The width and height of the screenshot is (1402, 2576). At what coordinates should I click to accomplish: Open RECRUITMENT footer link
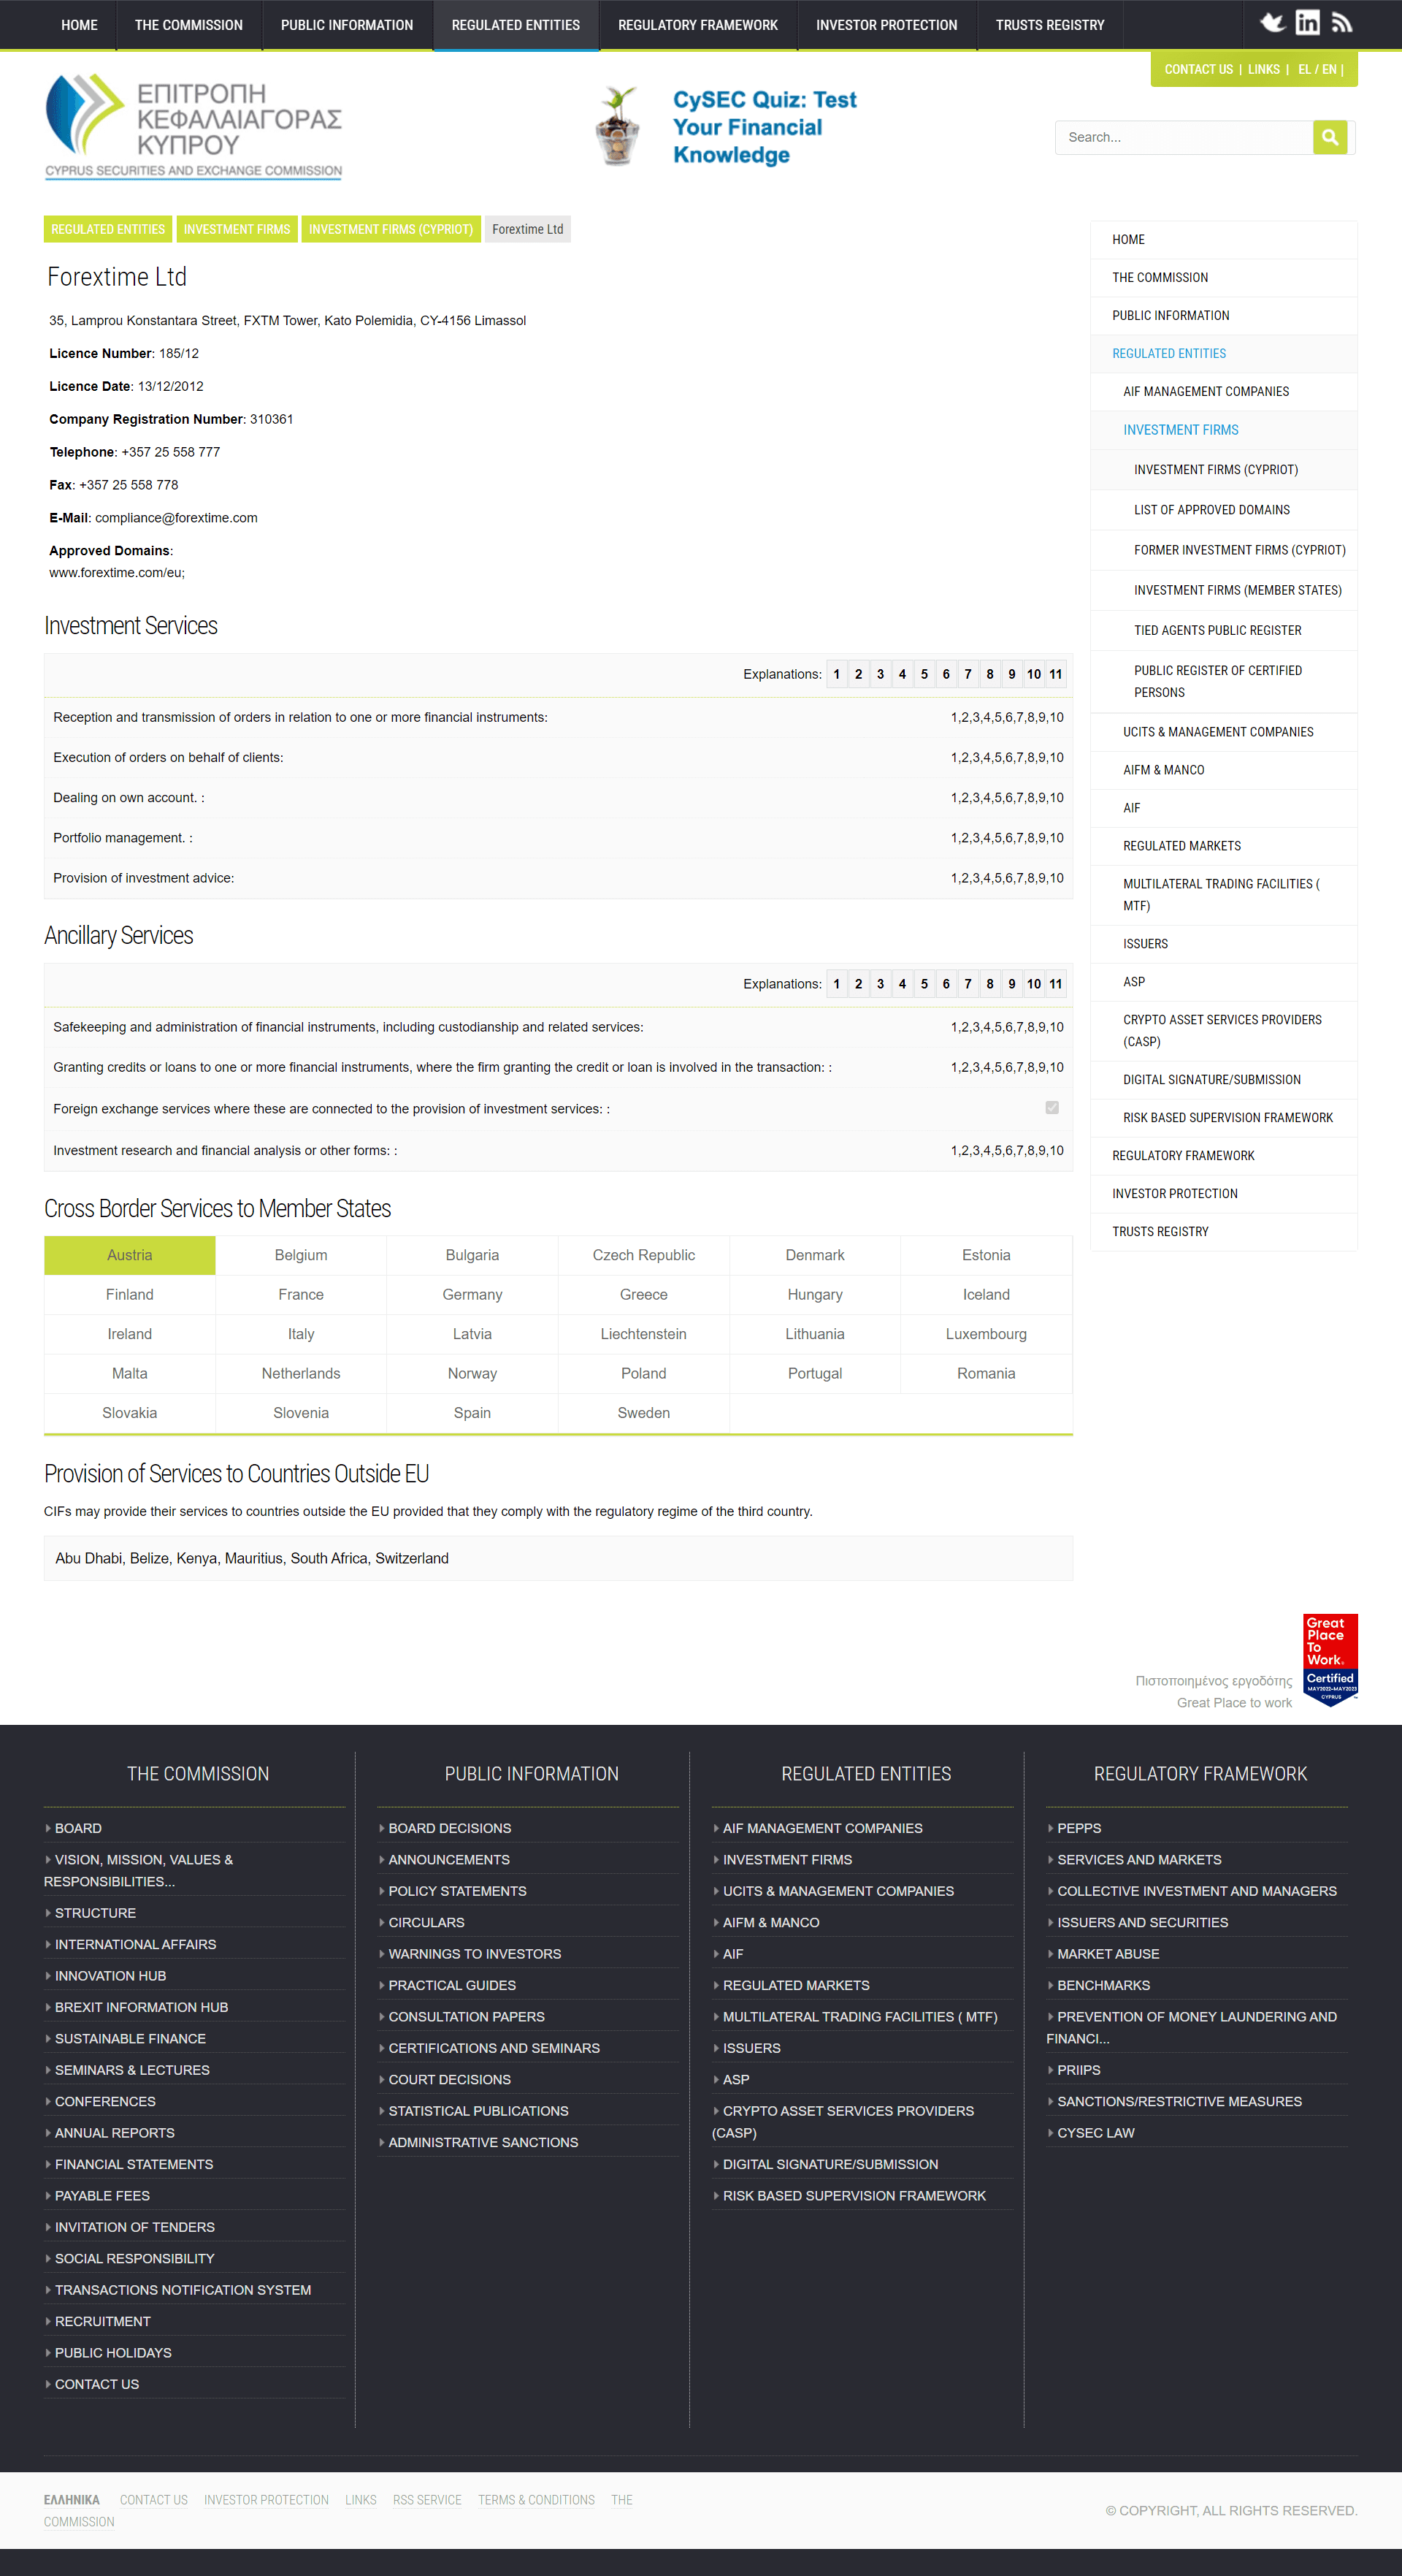102,2321
